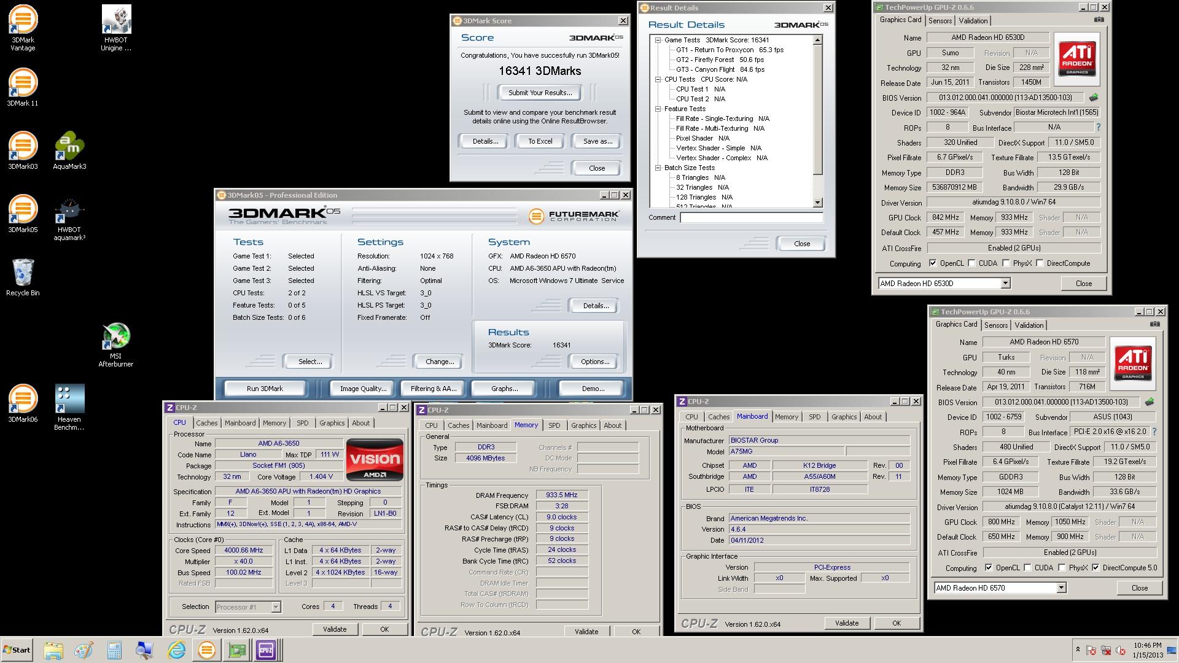1179x663 pixels.
Task: Toggle OpenCL checkbox in the HD 6530D GPU-Z window
Action: 933,263
